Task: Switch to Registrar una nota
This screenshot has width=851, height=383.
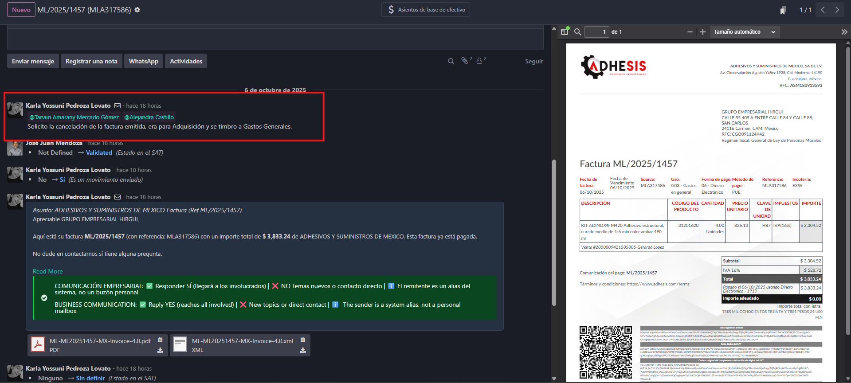Action: tap(91, 61)
